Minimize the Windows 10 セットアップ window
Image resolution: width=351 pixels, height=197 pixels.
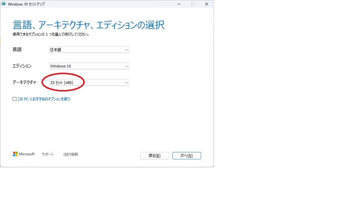tap(179, 4)
